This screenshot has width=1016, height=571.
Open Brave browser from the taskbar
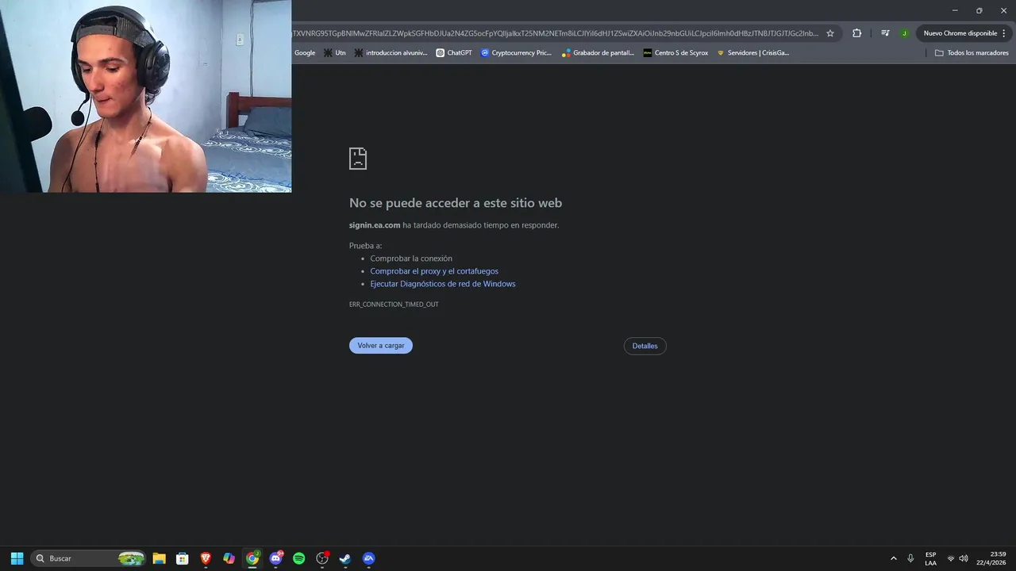pos(206,558)
